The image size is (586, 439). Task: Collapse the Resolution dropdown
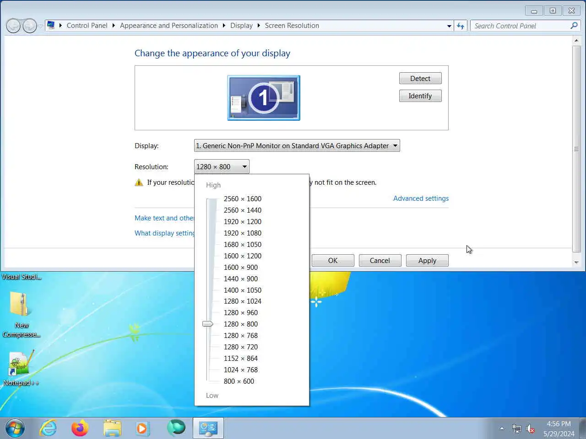coord(222,166)
